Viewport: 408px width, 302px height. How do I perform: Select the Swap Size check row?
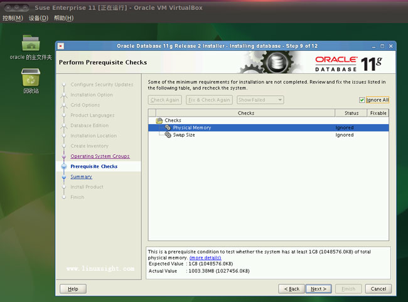click(269, 135)
